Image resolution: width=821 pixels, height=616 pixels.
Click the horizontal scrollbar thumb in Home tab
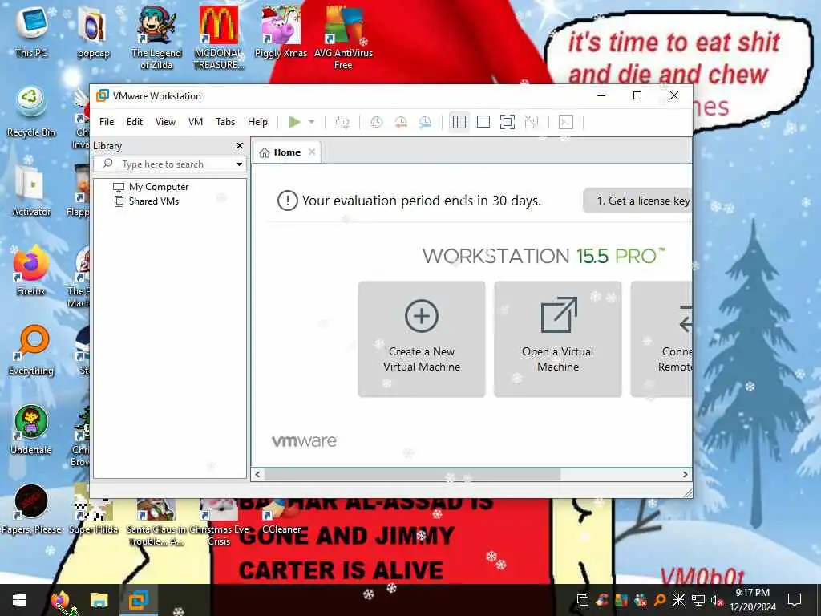pos(413,475)
